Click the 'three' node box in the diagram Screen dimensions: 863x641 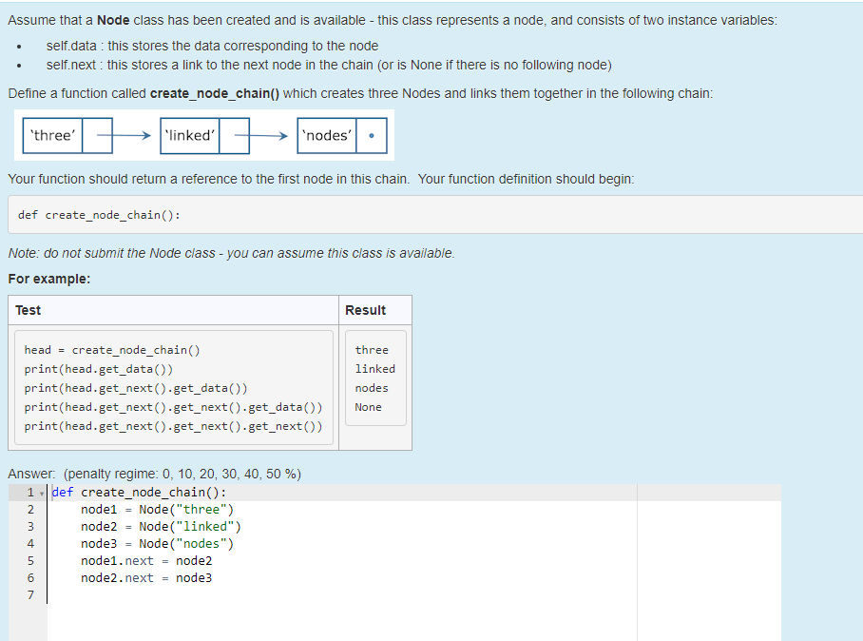pyautogui.click(x=52, y=135)
